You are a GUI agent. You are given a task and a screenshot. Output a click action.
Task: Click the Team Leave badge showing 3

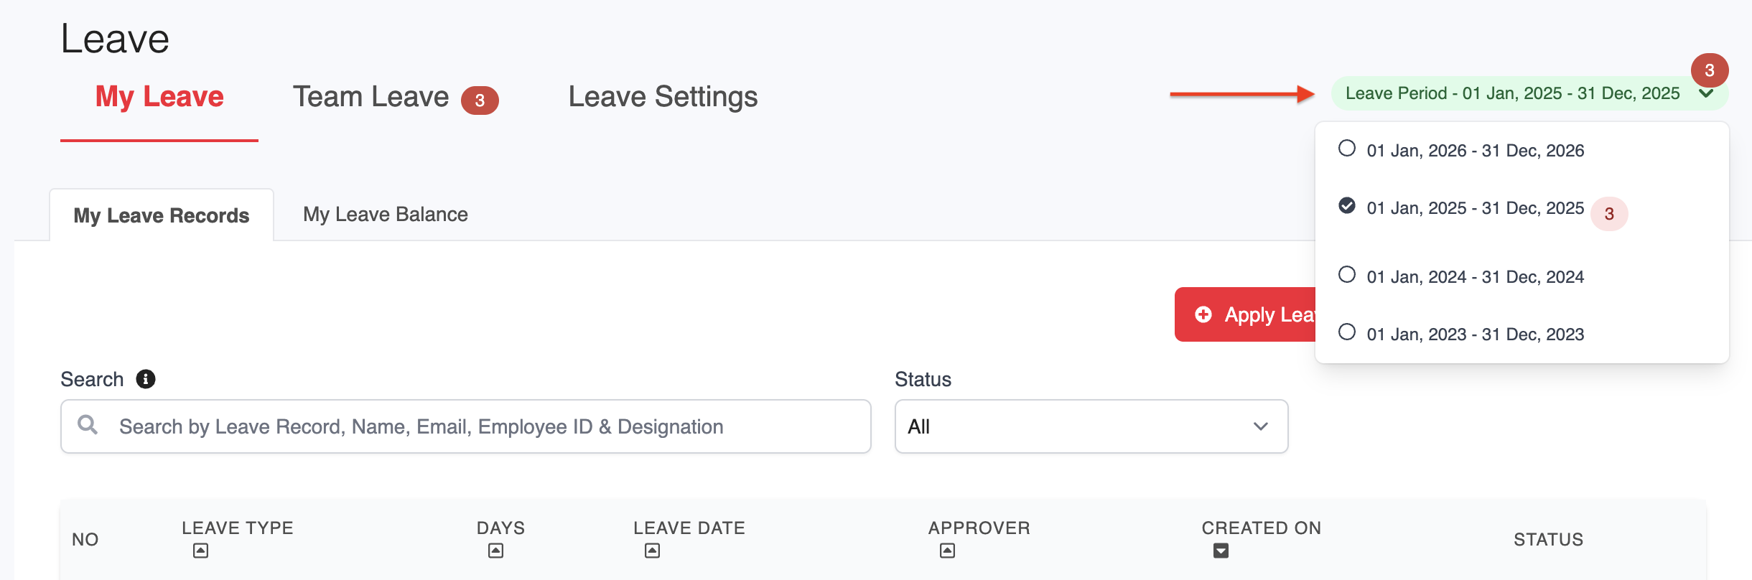[x=480, y=100]
